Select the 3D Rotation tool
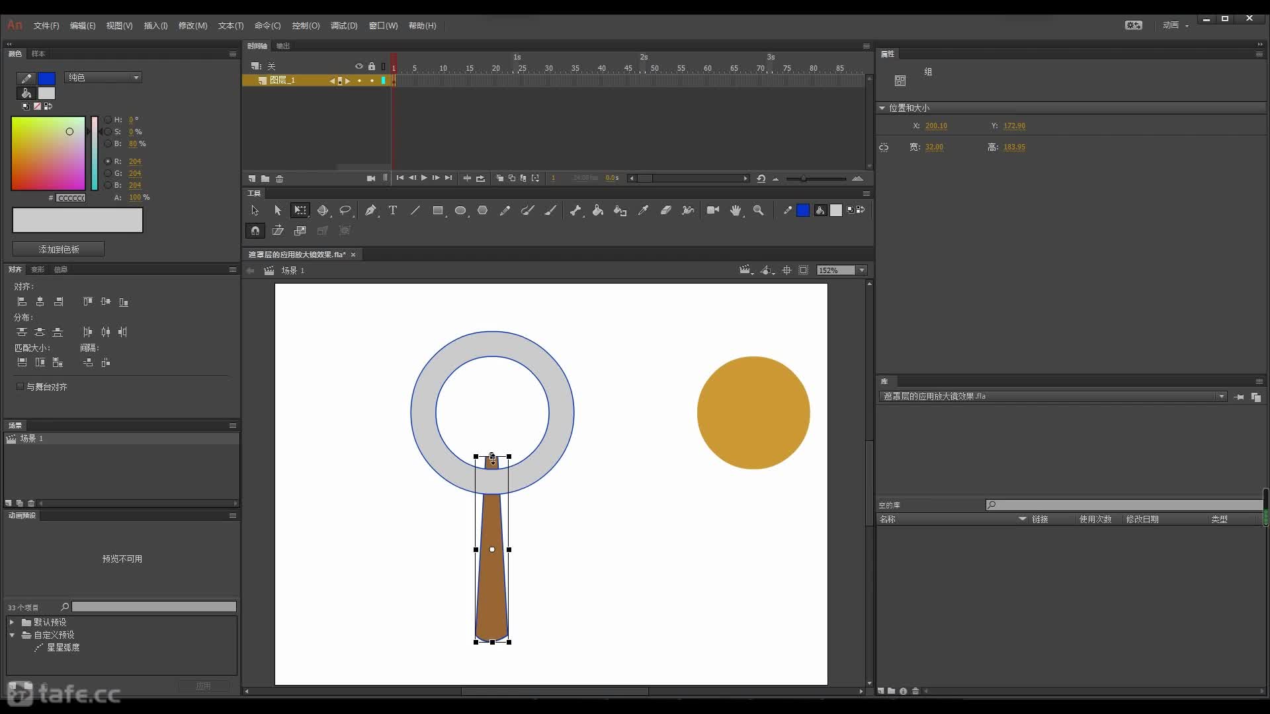 point(323,210)
